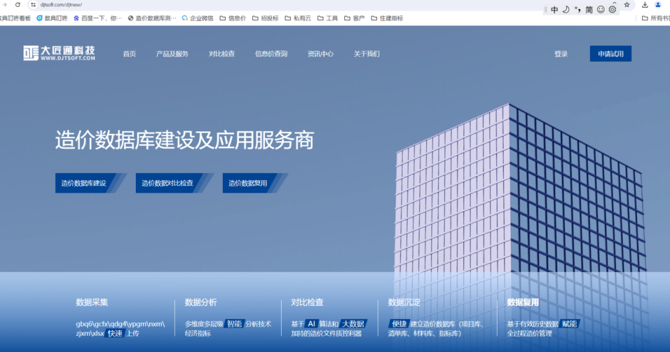Toggle the IME moon half-width icon
The width and height of the screenshot is (670, 352).
[566, 9]
